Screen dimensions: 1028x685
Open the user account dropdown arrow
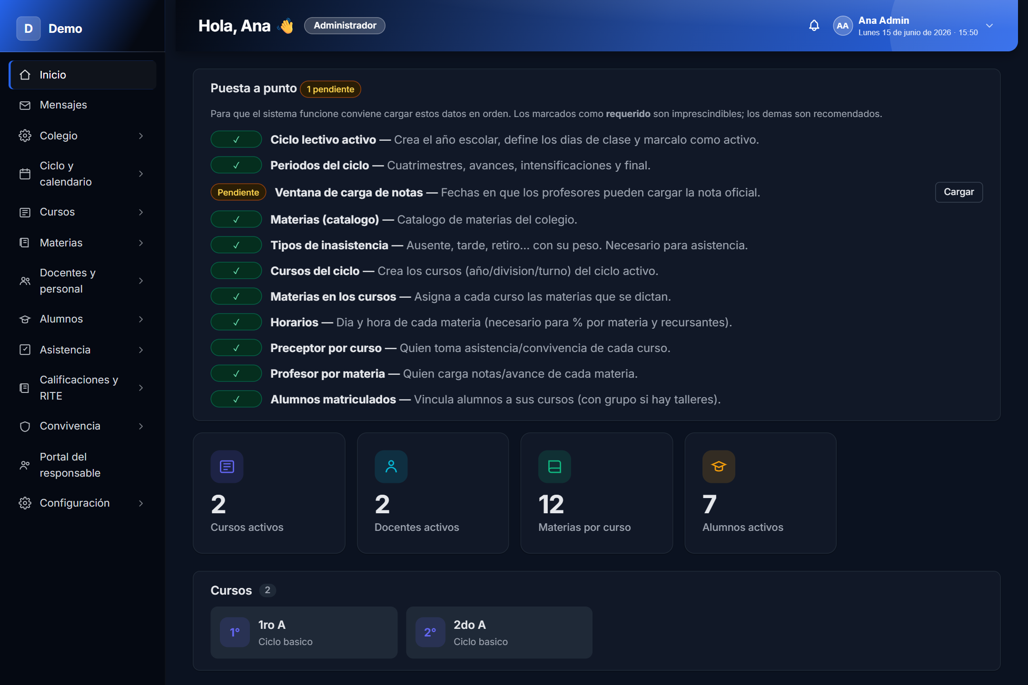click(x=989, y=26)
